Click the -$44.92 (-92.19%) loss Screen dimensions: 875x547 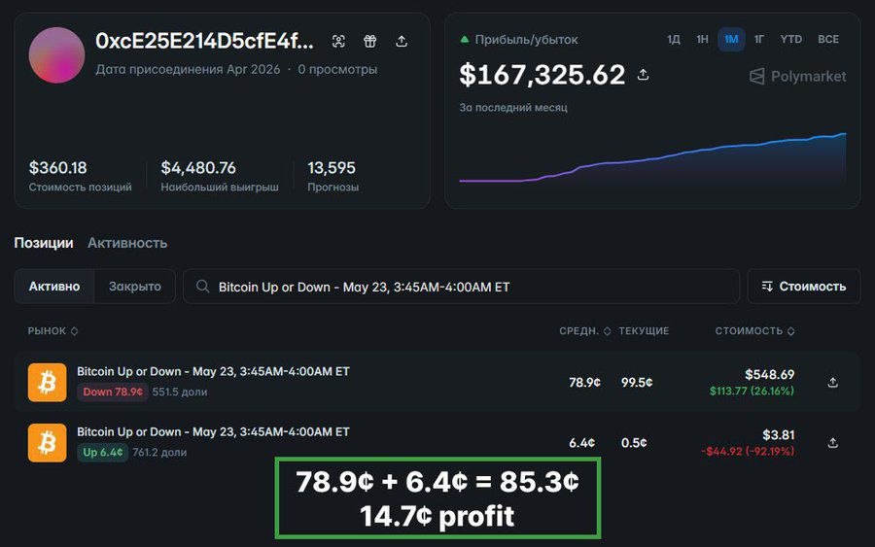point(748,451)
